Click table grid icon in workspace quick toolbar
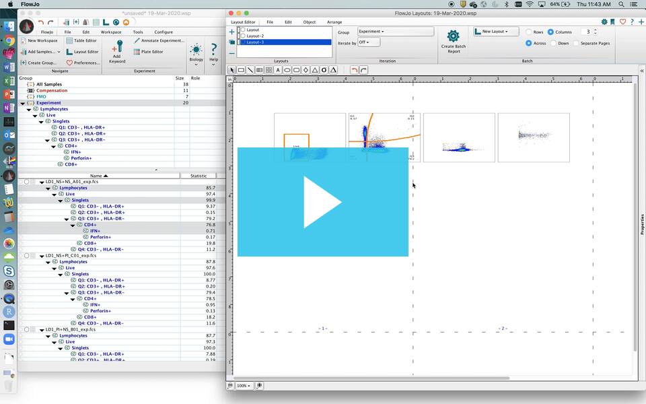The image size is (646, 404). [96, 22]
